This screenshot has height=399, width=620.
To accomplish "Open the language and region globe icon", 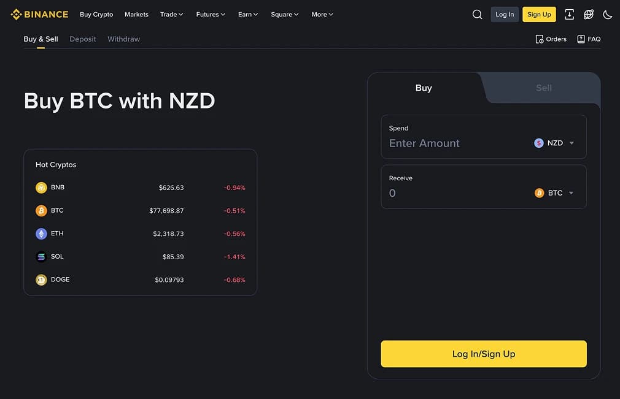I will pyautogui.click(x=588, y=14).
